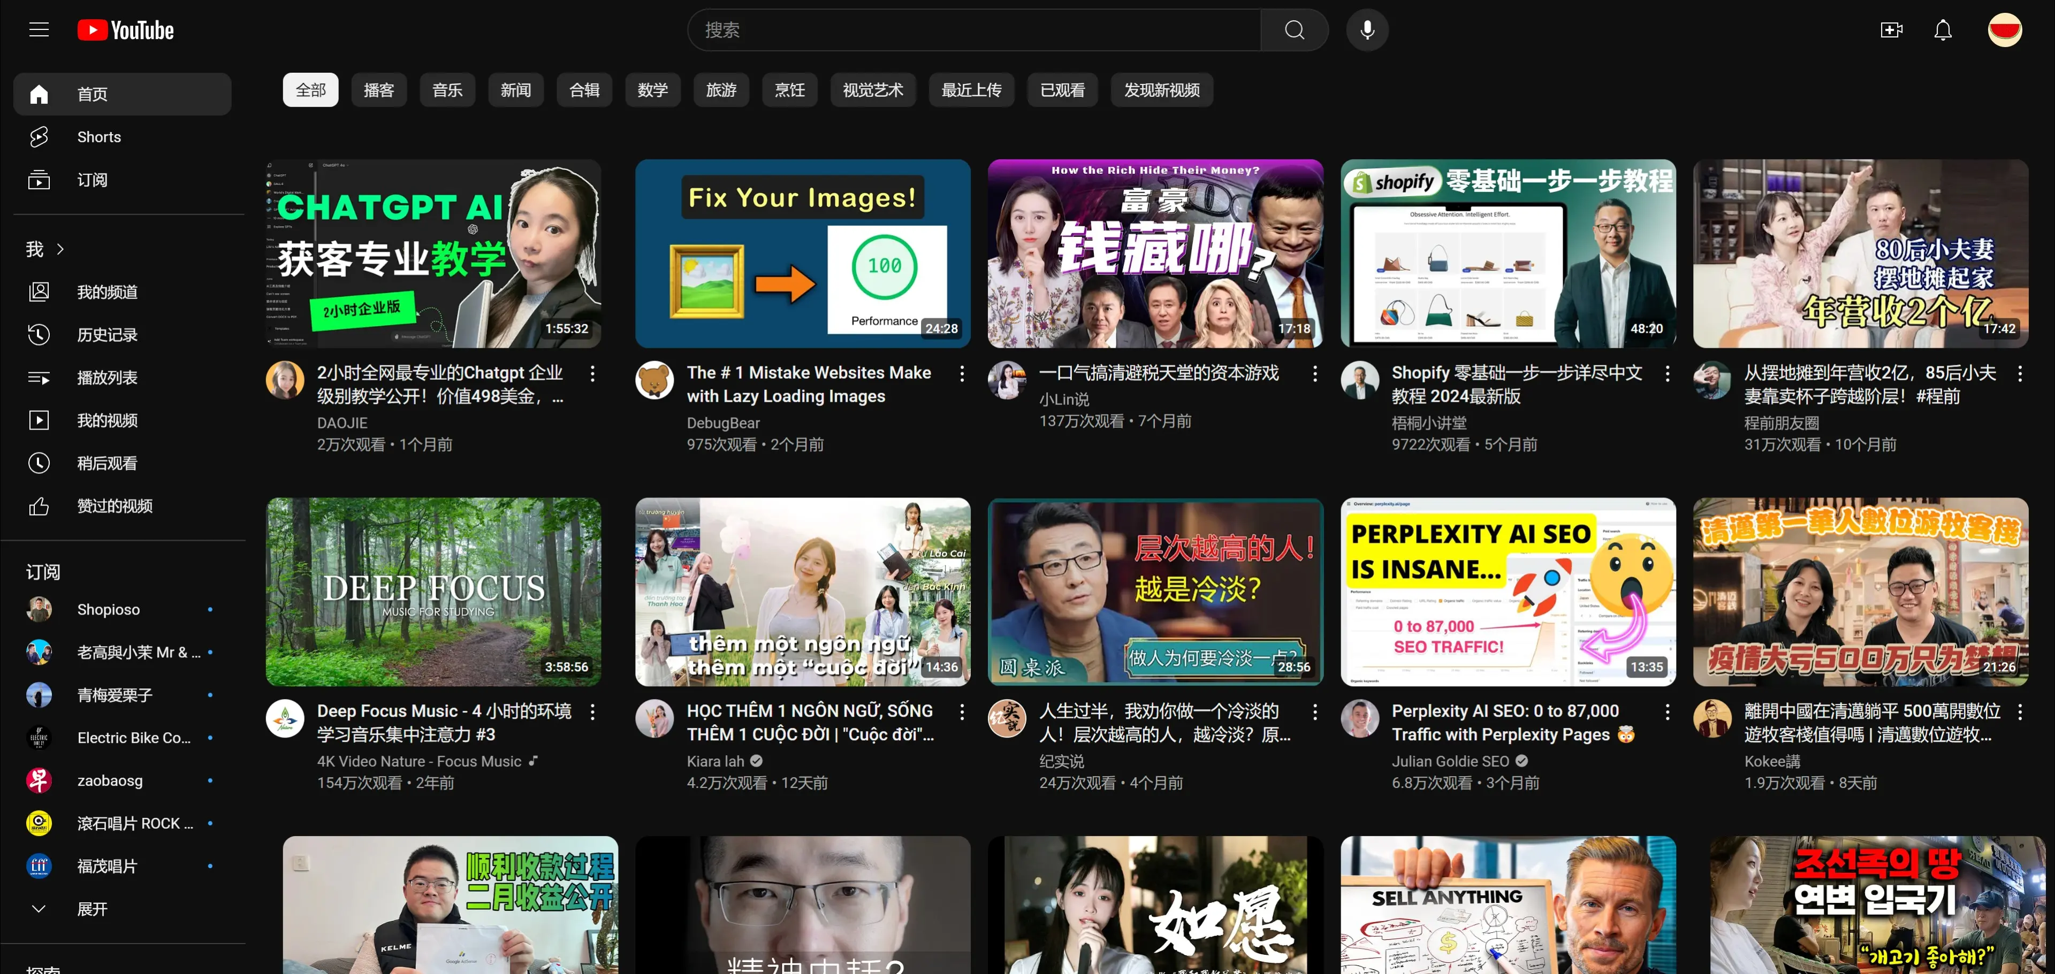The height and width of the screenshot is (974, 2055).
Task: Select the 新闻 filter chip
Action: [x=516, y=90]
